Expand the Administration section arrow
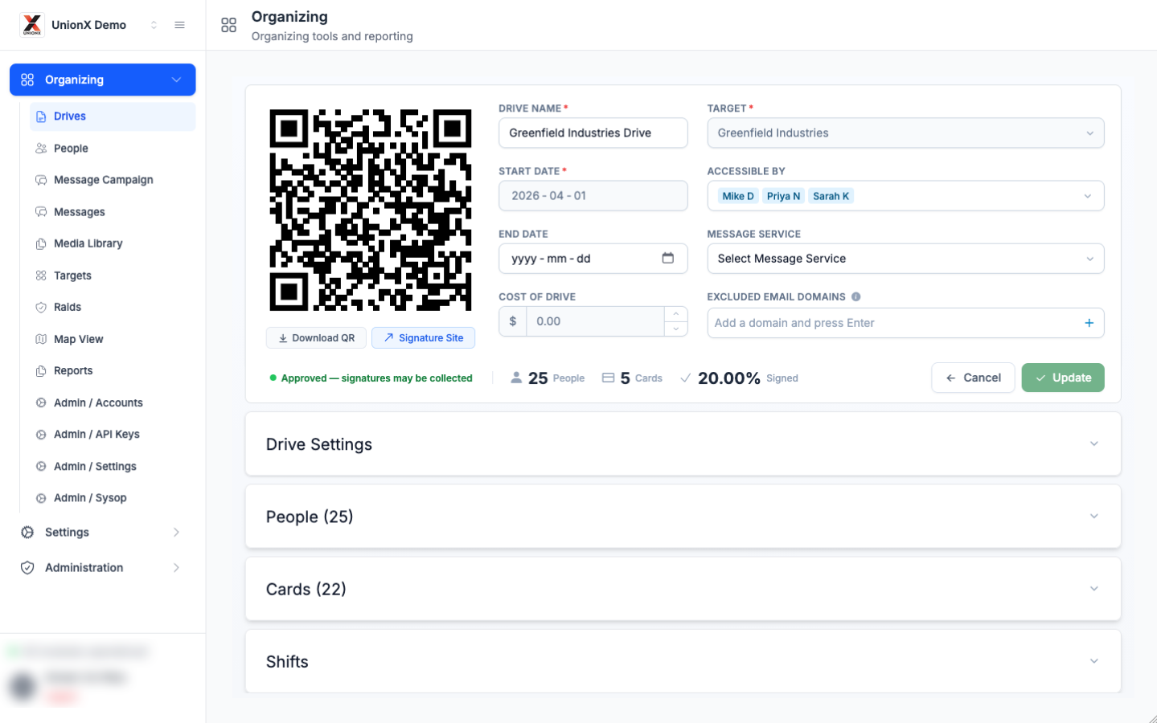 [x=176, y=568]
